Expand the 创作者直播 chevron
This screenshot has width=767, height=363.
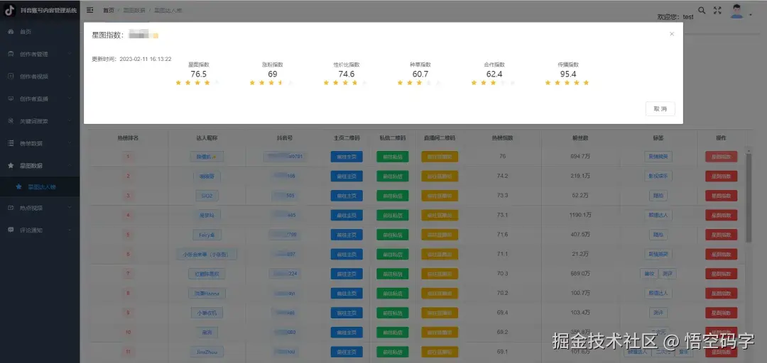pyautogui.click(x=70, y=99)
